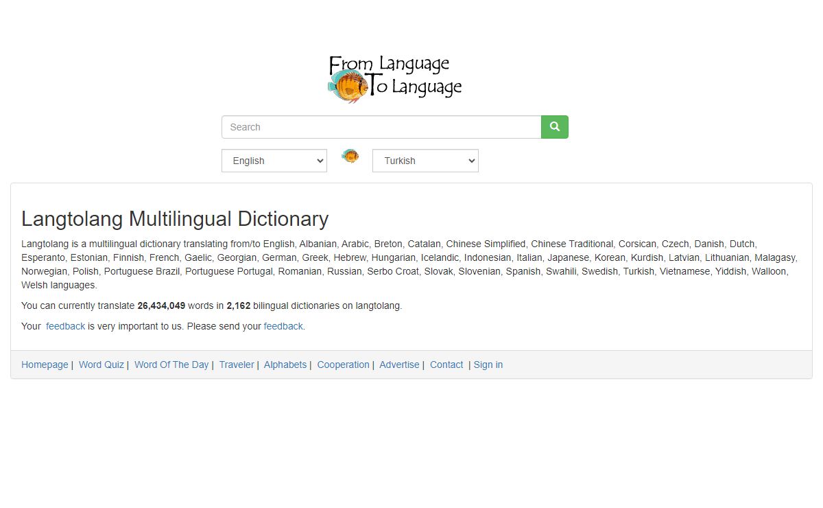Click the 2,162 dictionaries count
This screenshot has width=823, height=508.
tap(239, 305)
